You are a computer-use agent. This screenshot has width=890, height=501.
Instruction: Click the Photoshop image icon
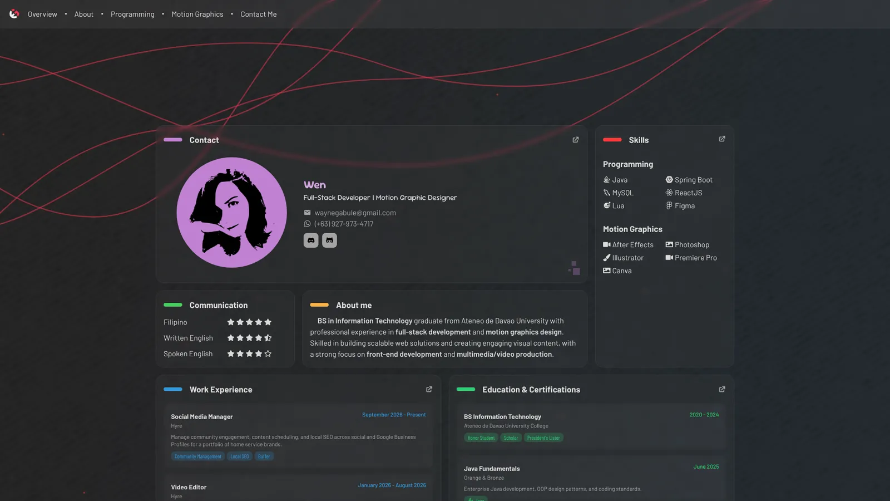pos(669,244)
